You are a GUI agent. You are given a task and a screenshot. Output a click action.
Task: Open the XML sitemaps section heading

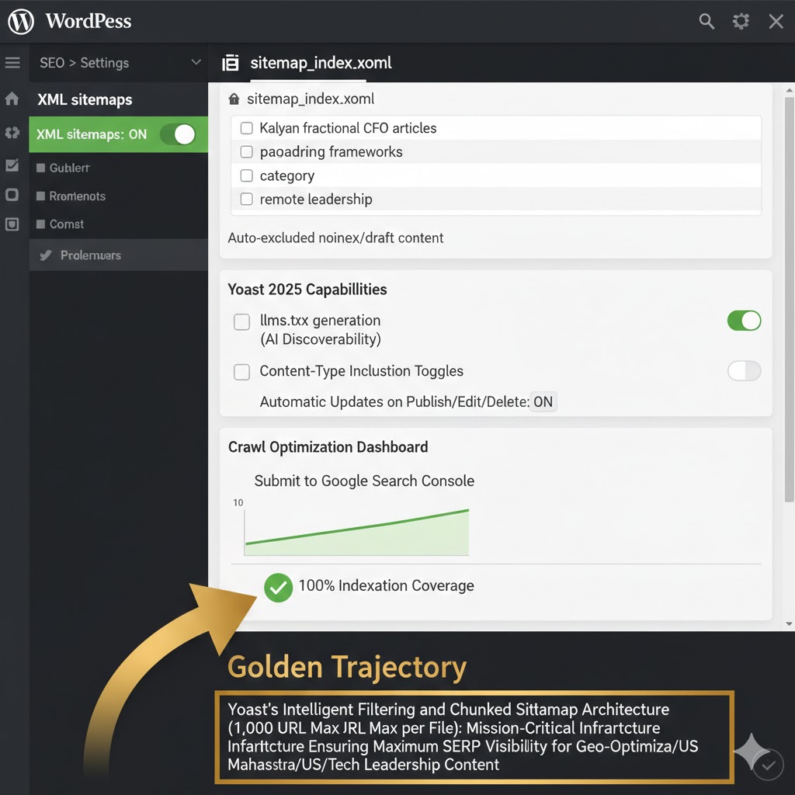click(x=85, y=99)
